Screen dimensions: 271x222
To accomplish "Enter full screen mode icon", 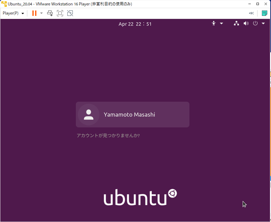I will pyautogui.click(x=60, y=13).
